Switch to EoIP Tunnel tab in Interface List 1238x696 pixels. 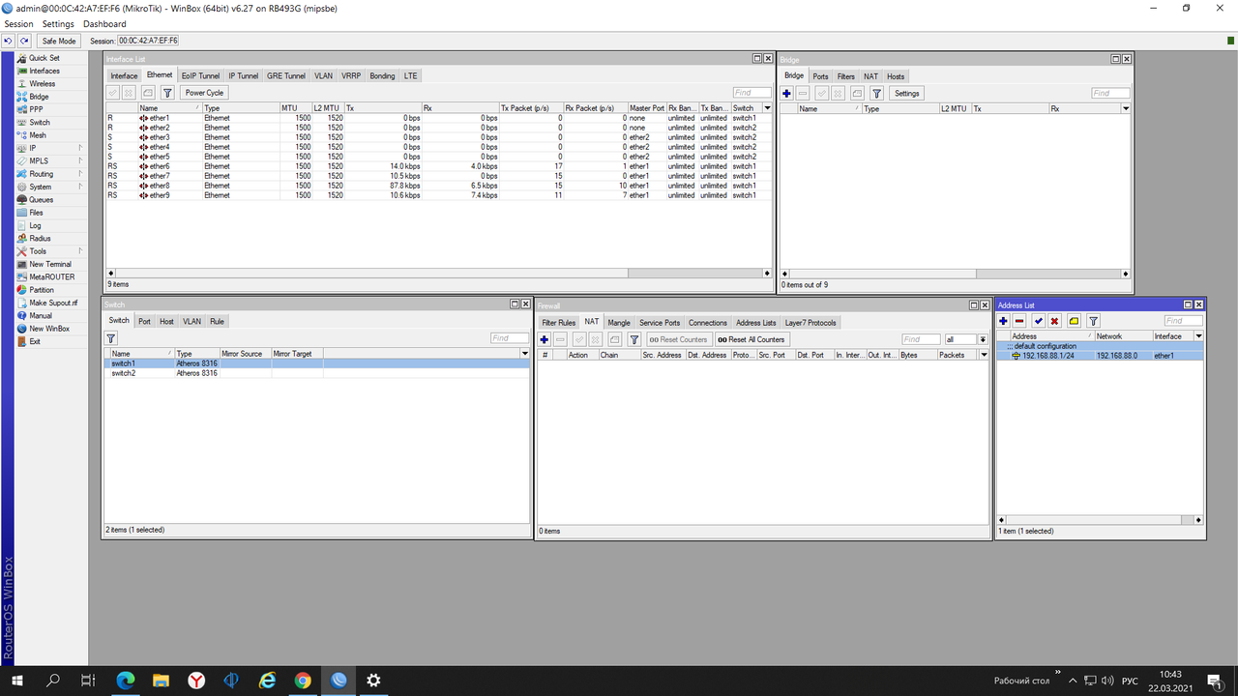coord(201,75)
